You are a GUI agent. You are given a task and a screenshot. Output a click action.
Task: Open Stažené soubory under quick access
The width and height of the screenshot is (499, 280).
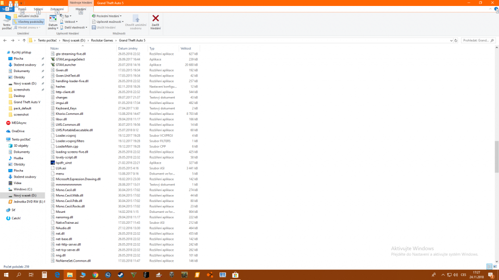[x=24, y=65]
